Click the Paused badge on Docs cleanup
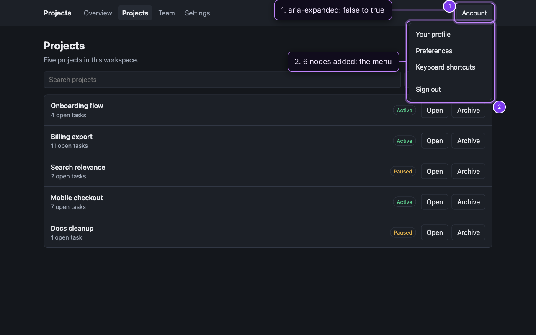This screenshot has height=335, width=536. (x=403, y=232)
